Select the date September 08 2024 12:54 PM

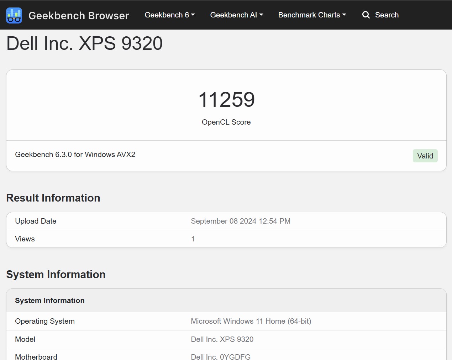click(x=241, y=221)
